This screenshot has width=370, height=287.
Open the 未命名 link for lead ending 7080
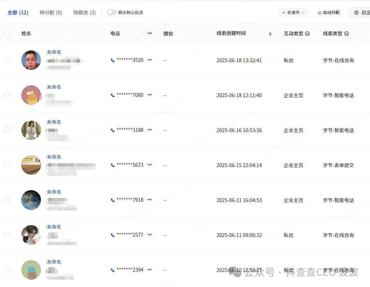tap(54, 87)
